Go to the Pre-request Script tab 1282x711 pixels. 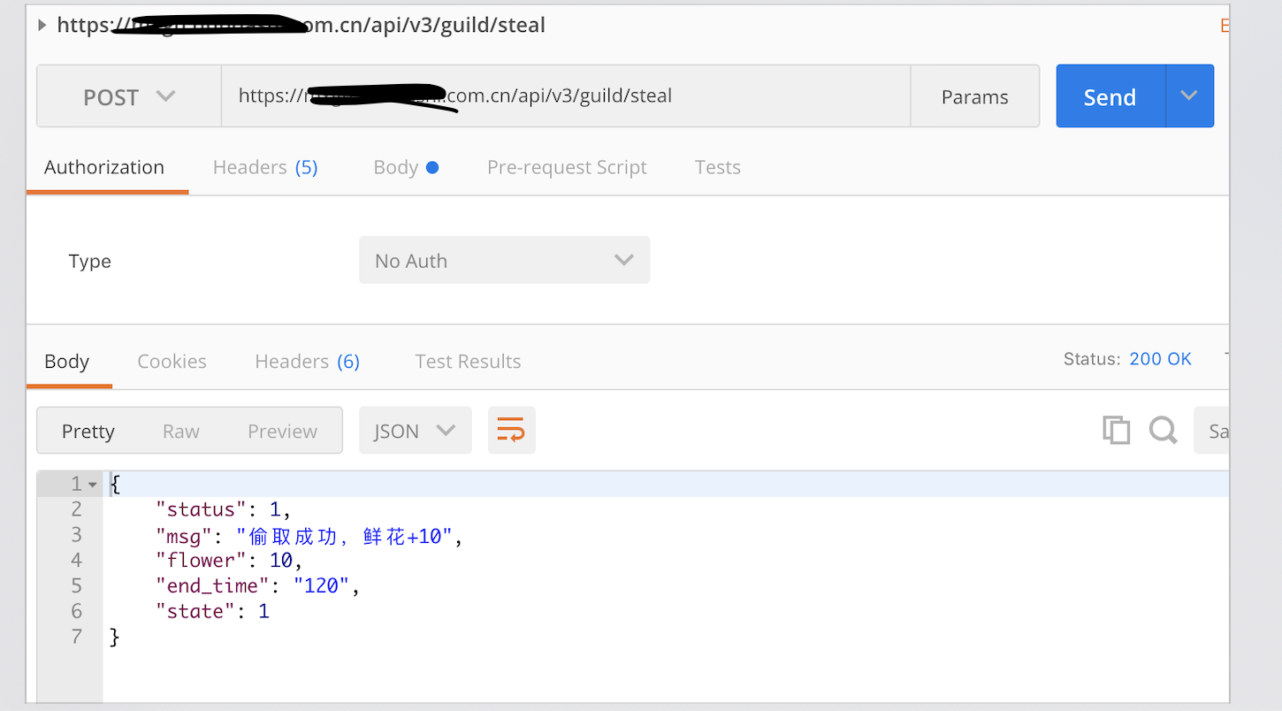click(567, 167)
